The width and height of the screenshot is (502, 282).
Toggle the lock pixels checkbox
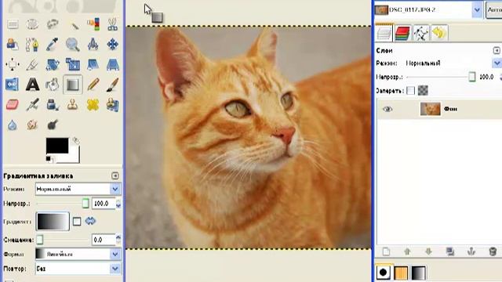pos(410,91)
